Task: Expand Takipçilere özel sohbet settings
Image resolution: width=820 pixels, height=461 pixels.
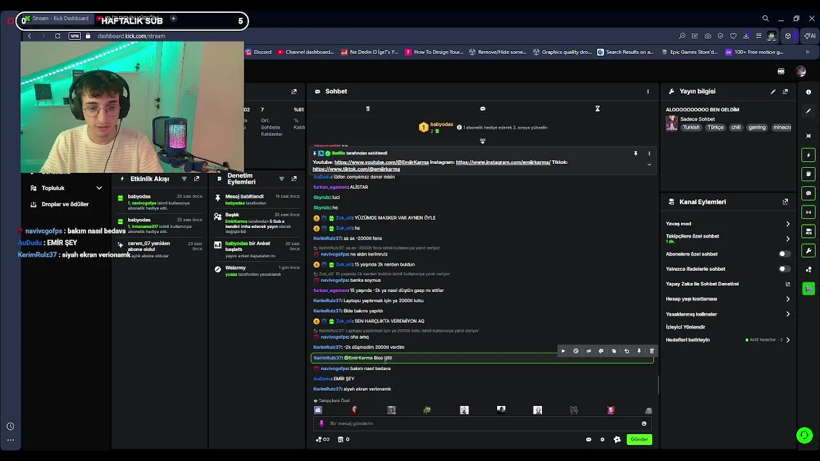Action: (787, 238)
